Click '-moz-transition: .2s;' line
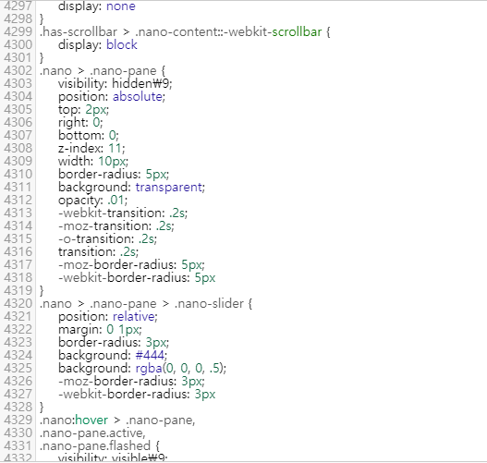The image size is (487, 463). tap(116, 226)
